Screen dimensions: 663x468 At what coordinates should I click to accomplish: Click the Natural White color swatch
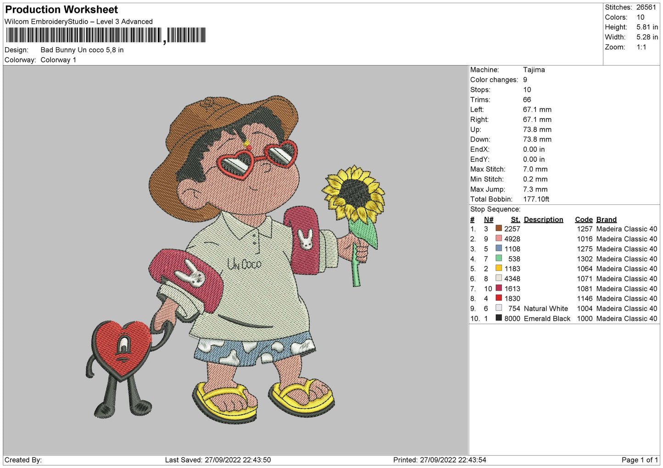click(x=499, y=308)
